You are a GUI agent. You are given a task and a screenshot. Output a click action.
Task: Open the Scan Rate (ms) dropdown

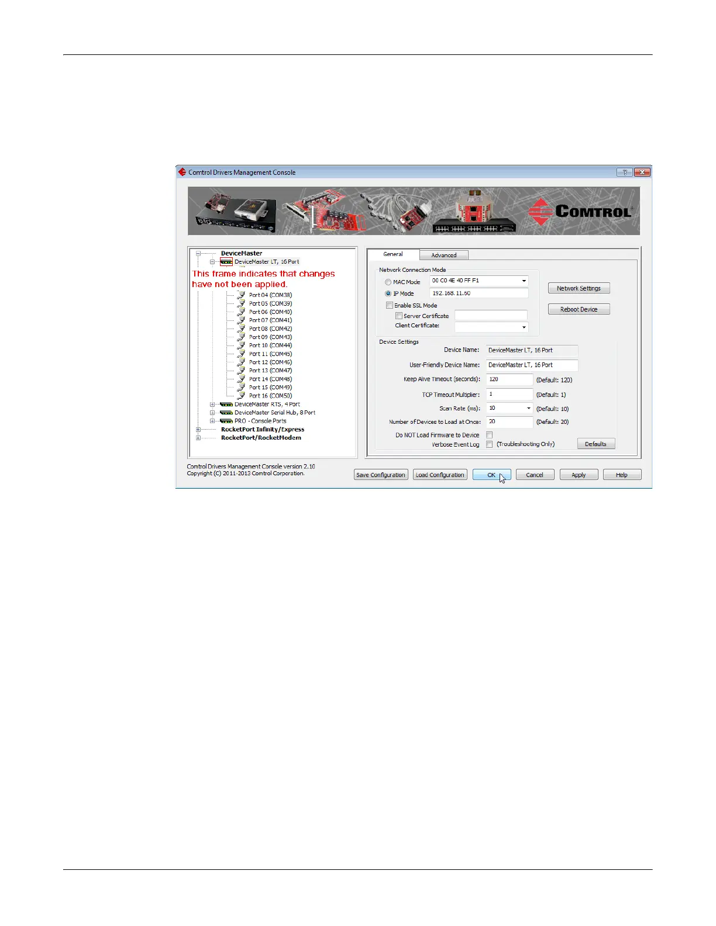(x=528, y=409)
